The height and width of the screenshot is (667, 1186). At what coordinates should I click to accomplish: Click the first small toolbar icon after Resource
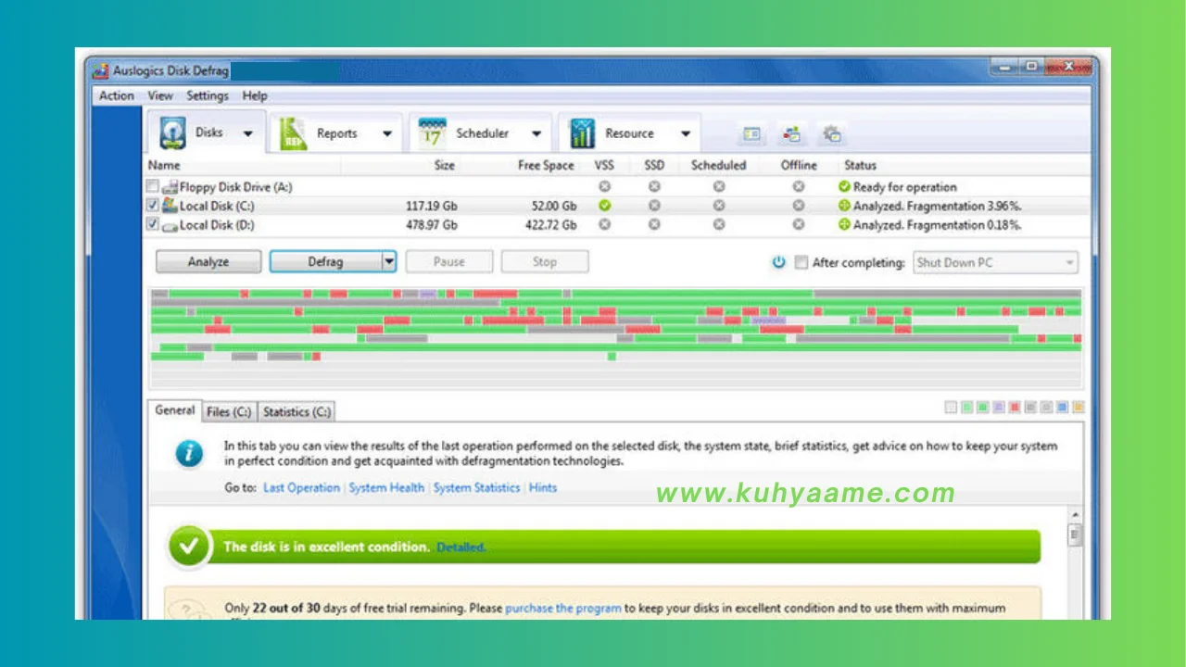(x=751, y=134)
